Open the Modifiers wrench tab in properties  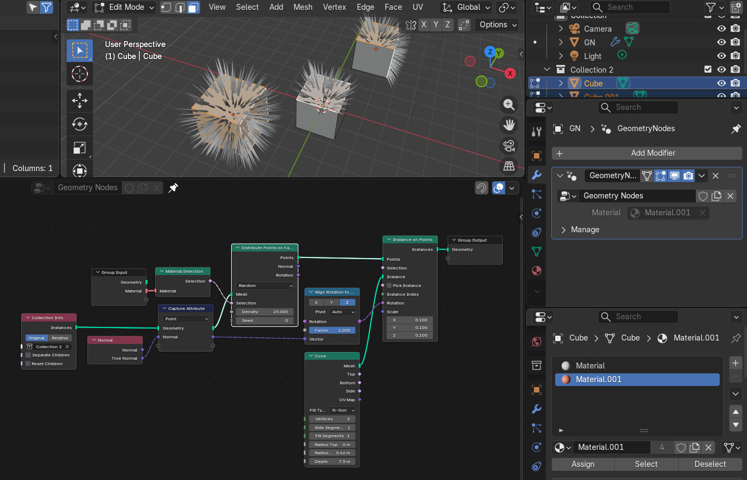click(x=537, y=175)
